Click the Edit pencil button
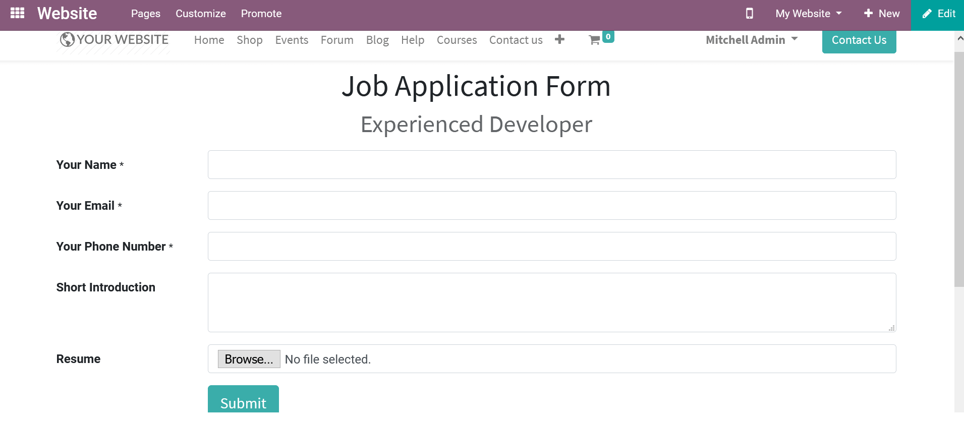This screenshot has width=964, height=421. [938, 14]
